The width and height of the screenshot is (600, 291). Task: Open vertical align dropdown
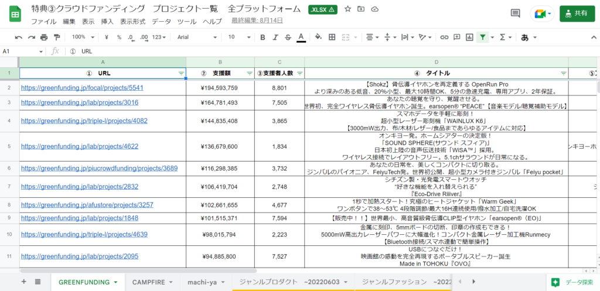(x=390, y=37)
